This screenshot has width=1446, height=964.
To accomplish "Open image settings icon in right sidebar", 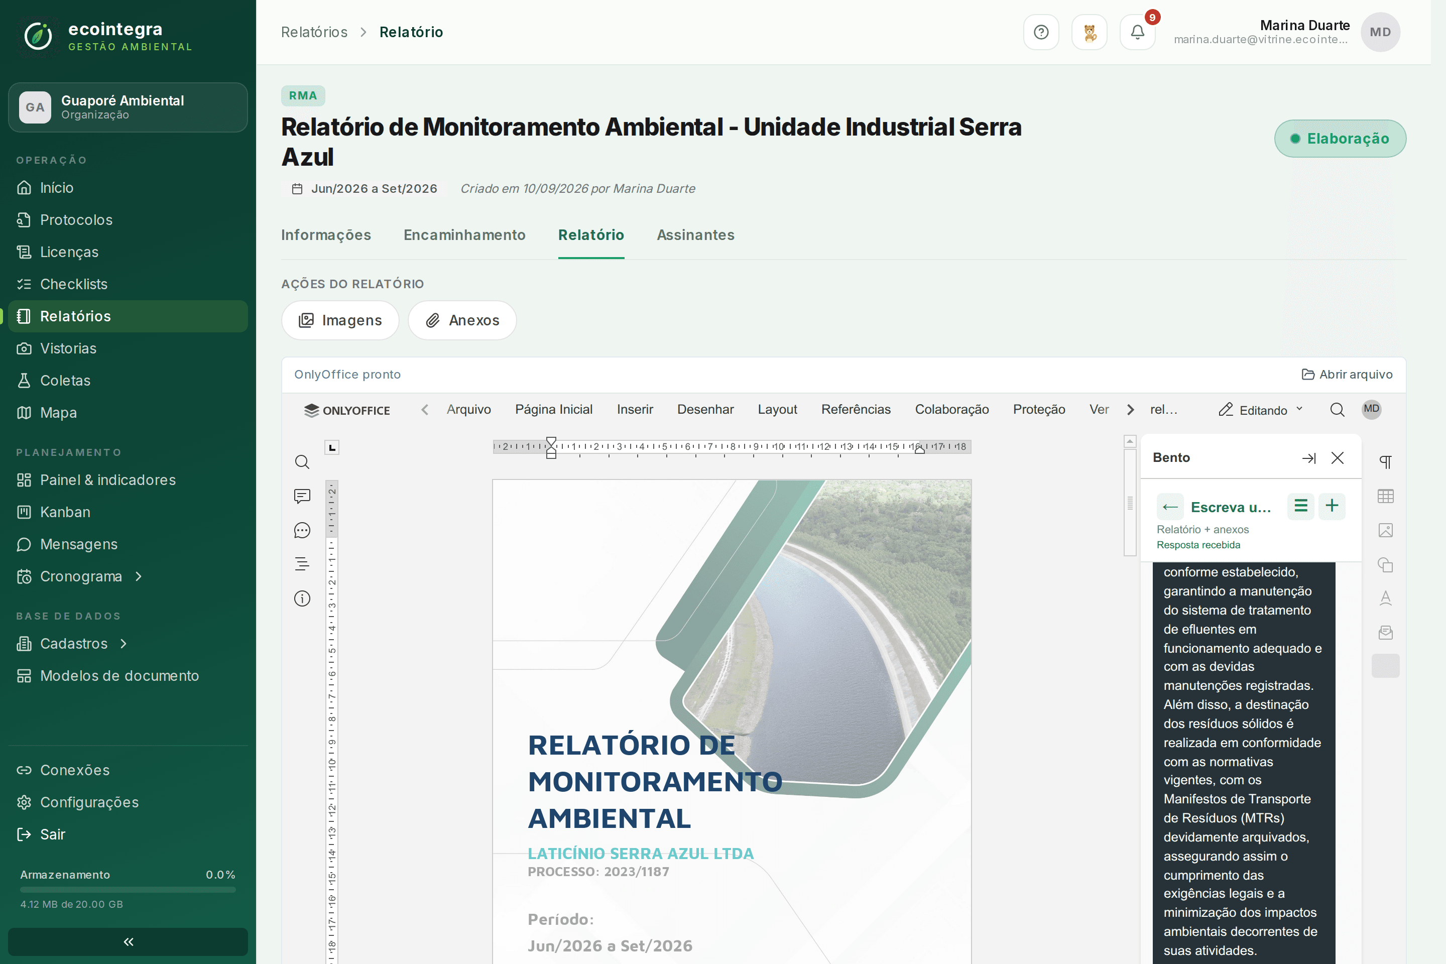I will click(x=1385, y=530).
